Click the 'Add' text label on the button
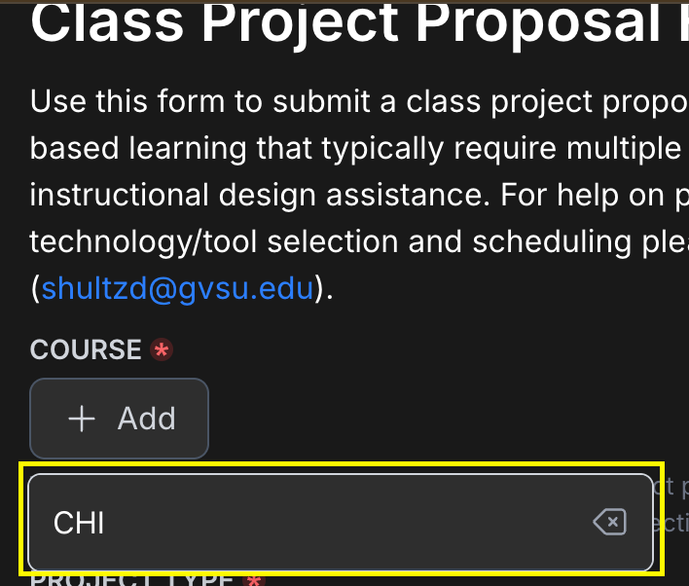The width and height of the screenshot is (689, 586). (x=147, y=419)
